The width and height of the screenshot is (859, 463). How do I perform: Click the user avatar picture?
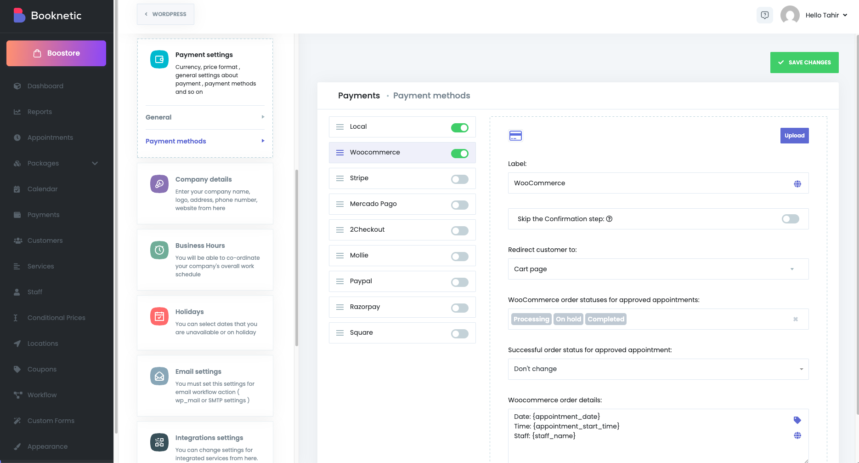click(790, 15)
